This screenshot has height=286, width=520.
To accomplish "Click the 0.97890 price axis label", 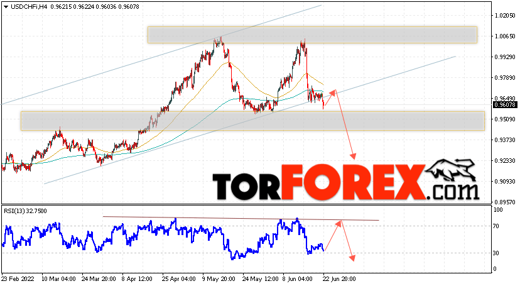I will click(505, 78).
